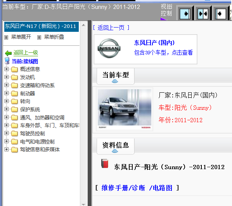The height and width of the screenshot is (206, 232).
Task: Click the 年份:2011-2012 text
Action: point(180,120)
